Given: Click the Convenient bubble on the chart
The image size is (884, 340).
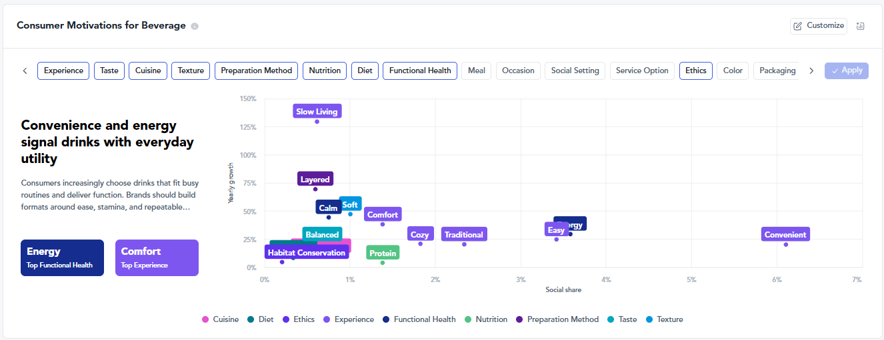Looking at the screenshot, I should point(785,234).
